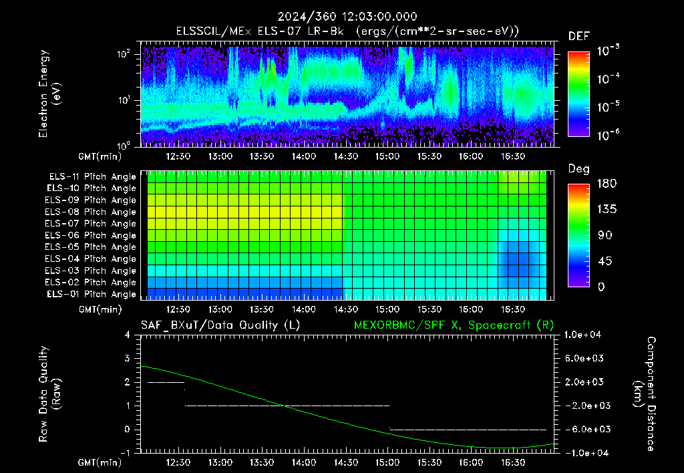Viewport: 684px width, 473px height.
Task: Click the ELS-06 Pitch Angle row label
Action: [x=91, y=235]
